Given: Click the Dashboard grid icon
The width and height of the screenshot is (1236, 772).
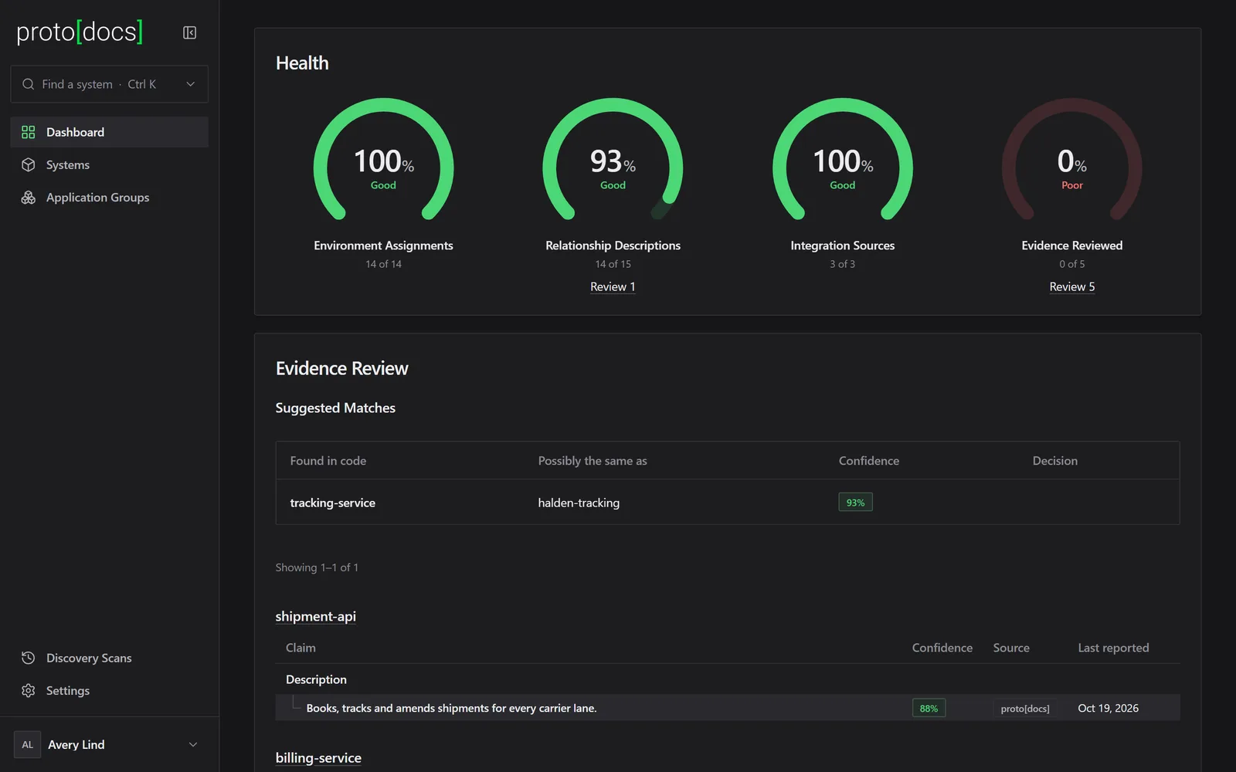Looking at the screenshot, I should (x=29, y=132).
